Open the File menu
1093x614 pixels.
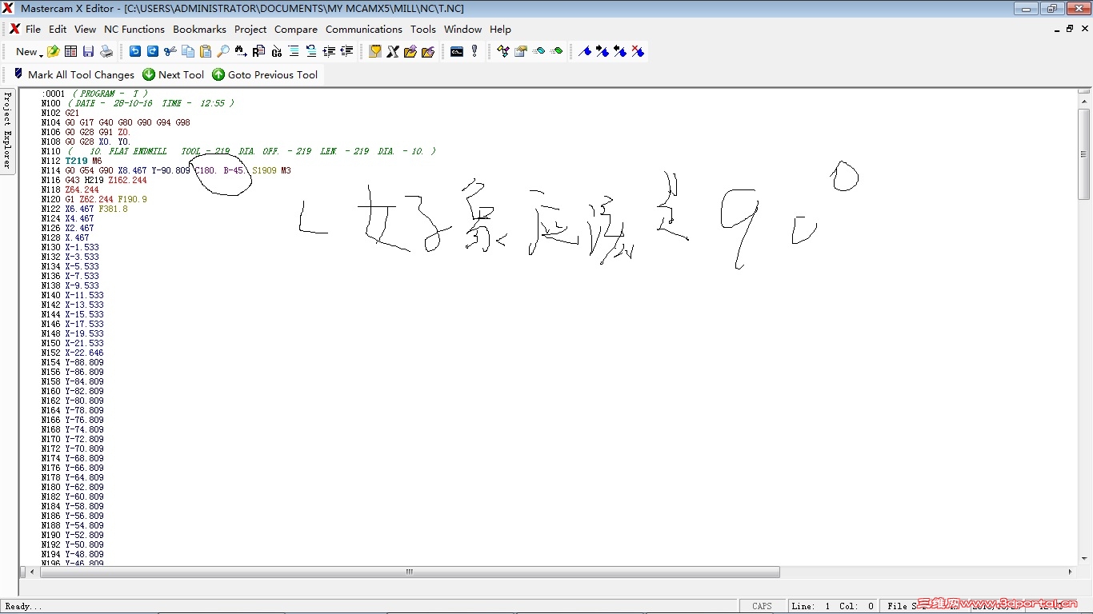33,29
